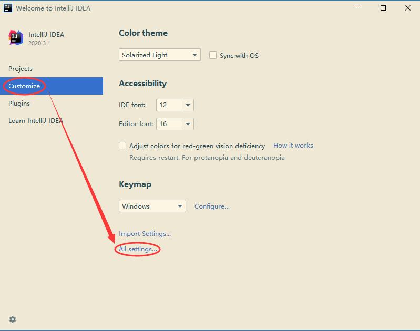Open the Windows keymap dropdown

pos(152,206)
